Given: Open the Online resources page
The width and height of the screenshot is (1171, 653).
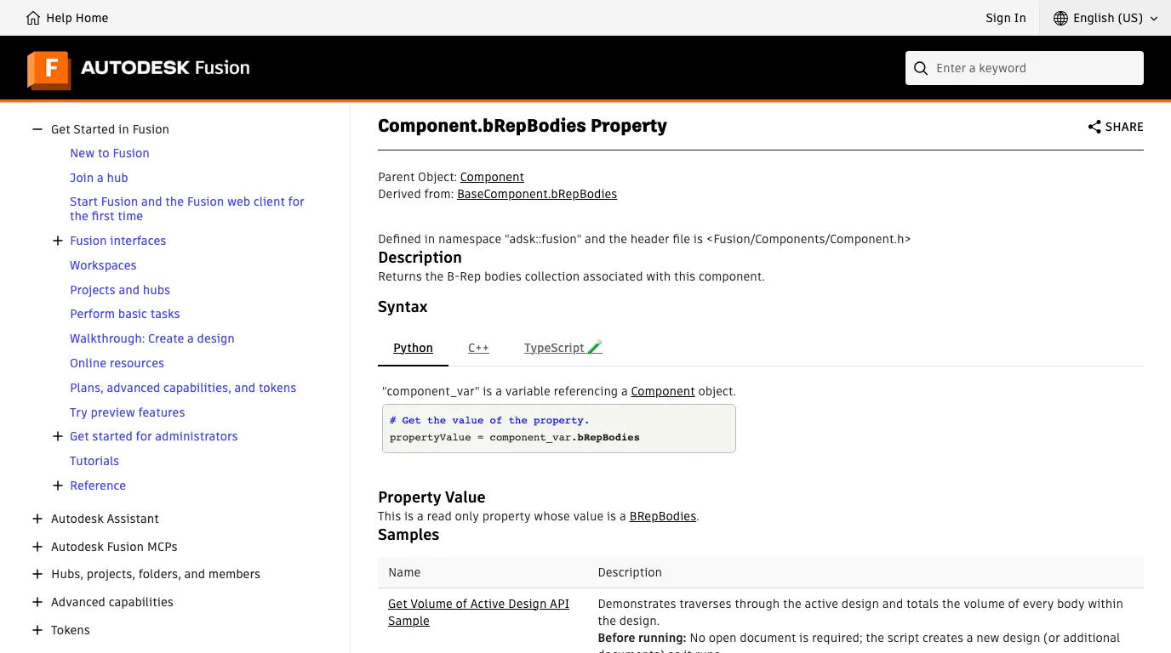Looking at the screenshot, I should pos(117,363).
